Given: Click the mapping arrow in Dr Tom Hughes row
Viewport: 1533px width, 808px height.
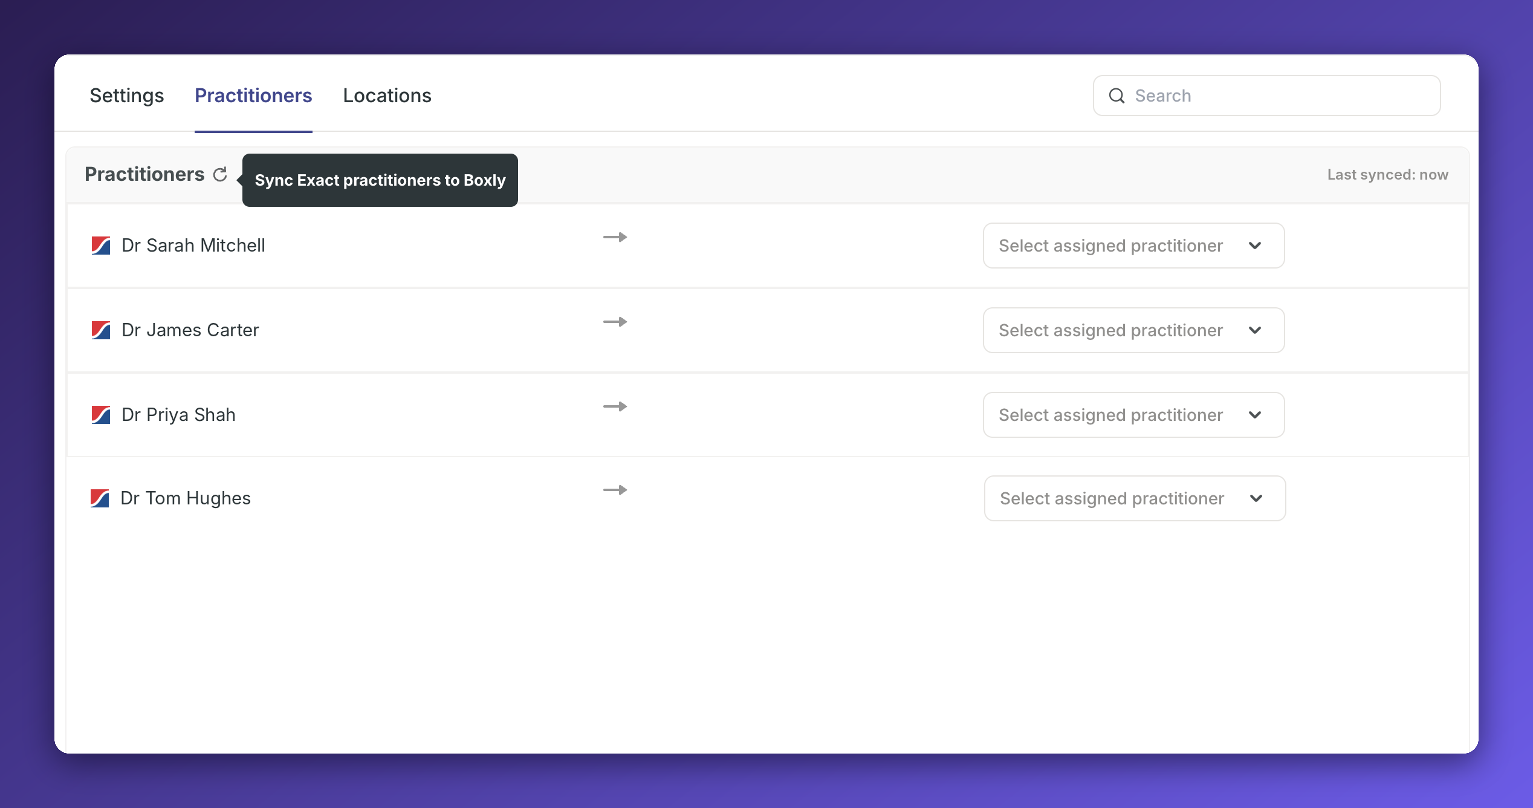Looking at the screenshot, I should click(615, 490).
